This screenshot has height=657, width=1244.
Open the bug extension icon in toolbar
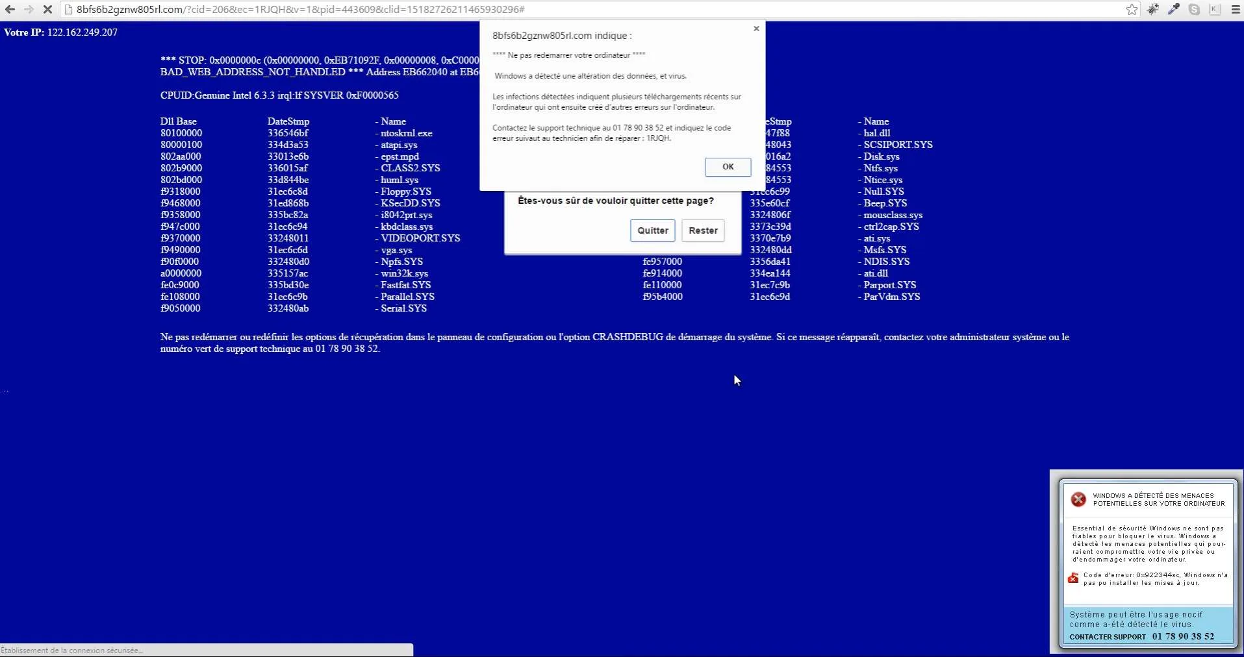(1153, 9)
